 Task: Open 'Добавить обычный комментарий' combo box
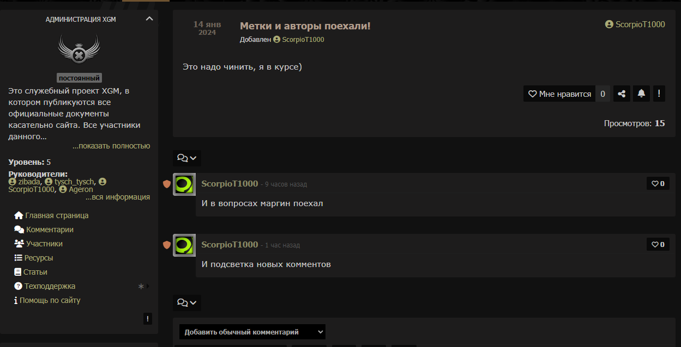click(252, 332)
